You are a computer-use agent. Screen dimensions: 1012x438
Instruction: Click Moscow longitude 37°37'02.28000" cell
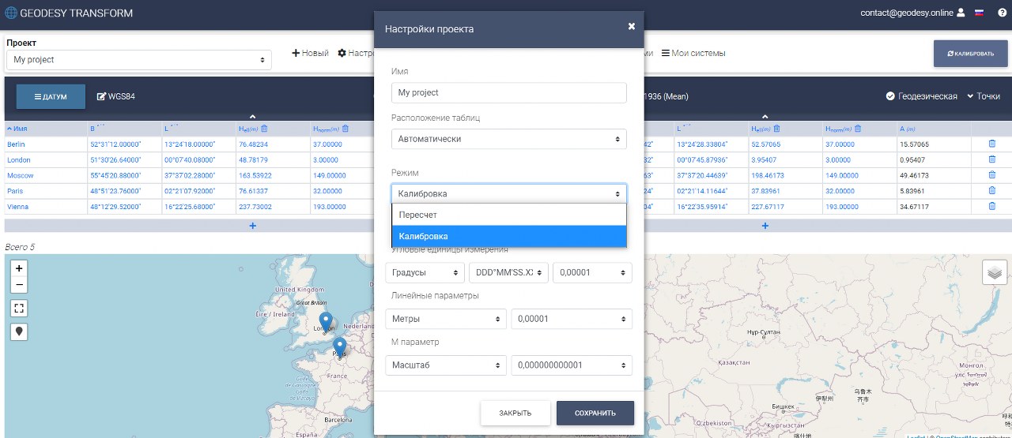(198, 175)
